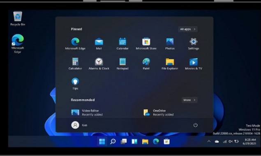Image resolution: width=261 pixels, height=156 pixels.
Task: Open Microsoft Store in the Pinned section
Action: [146, 44]
